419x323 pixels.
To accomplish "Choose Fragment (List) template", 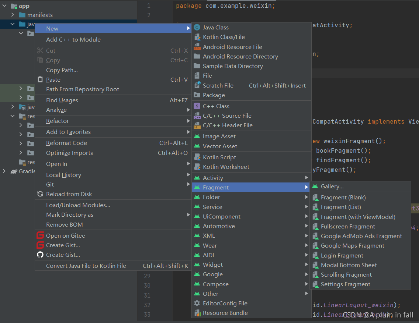I will point(360,207).
